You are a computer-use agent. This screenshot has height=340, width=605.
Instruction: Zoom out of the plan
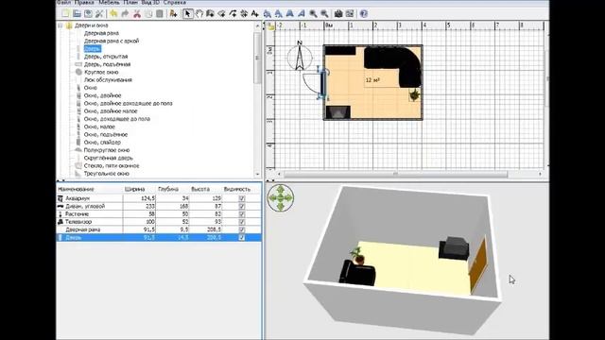(324, 14)
